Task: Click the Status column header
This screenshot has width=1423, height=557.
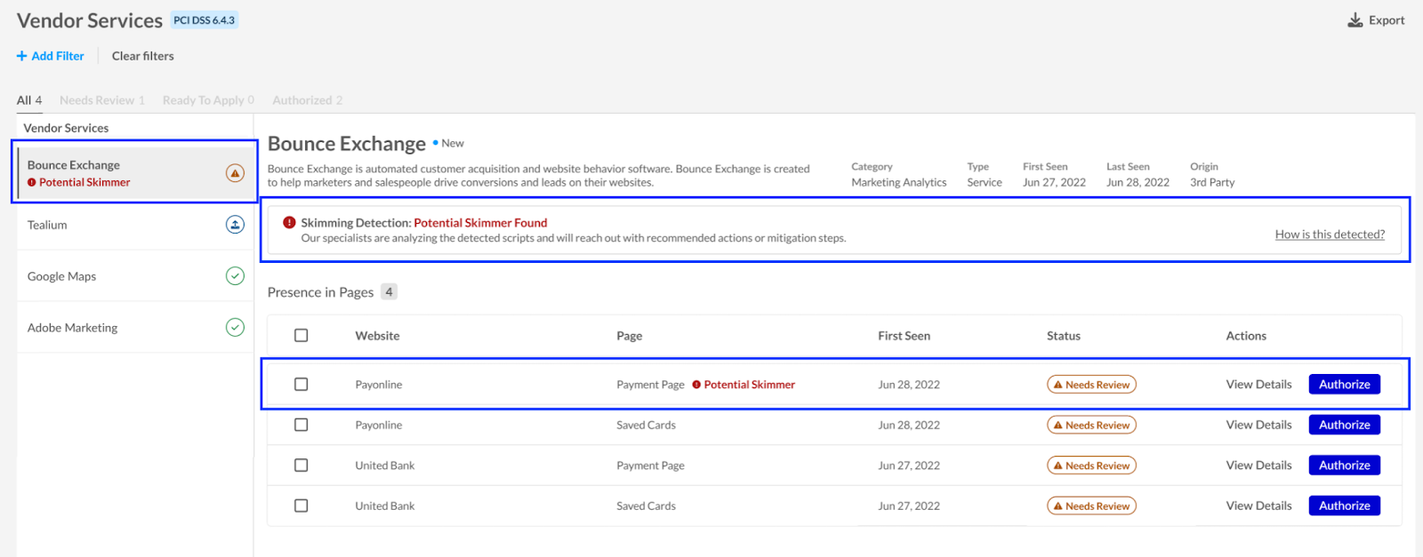Action: (1064, 336)
